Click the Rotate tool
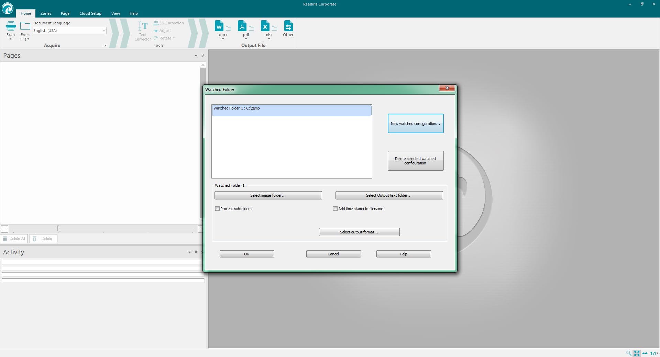Viewport: 660px width, 357px height. (x=164, y=38)
